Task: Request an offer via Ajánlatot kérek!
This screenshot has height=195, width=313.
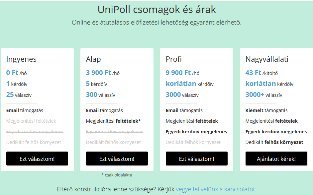Action: click(276, 159)
